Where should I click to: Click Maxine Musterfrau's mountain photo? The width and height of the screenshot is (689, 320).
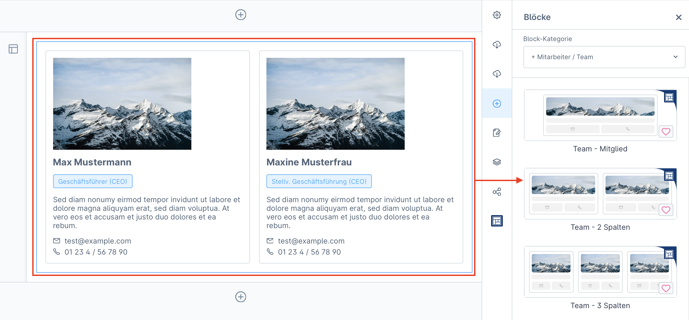pos(335,104)
